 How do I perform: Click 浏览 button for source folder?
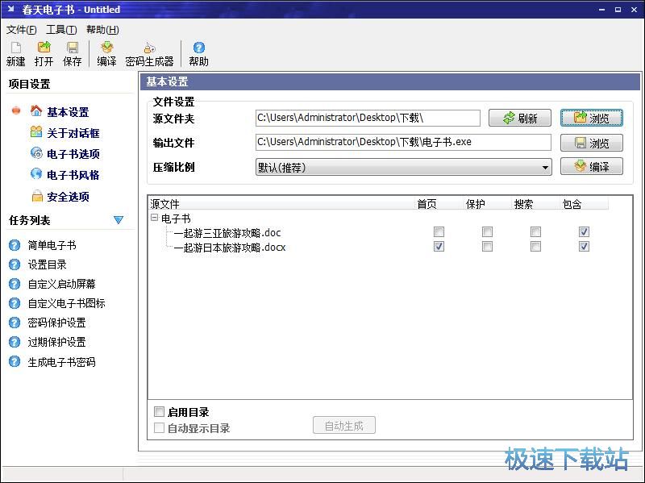[592, 118]
